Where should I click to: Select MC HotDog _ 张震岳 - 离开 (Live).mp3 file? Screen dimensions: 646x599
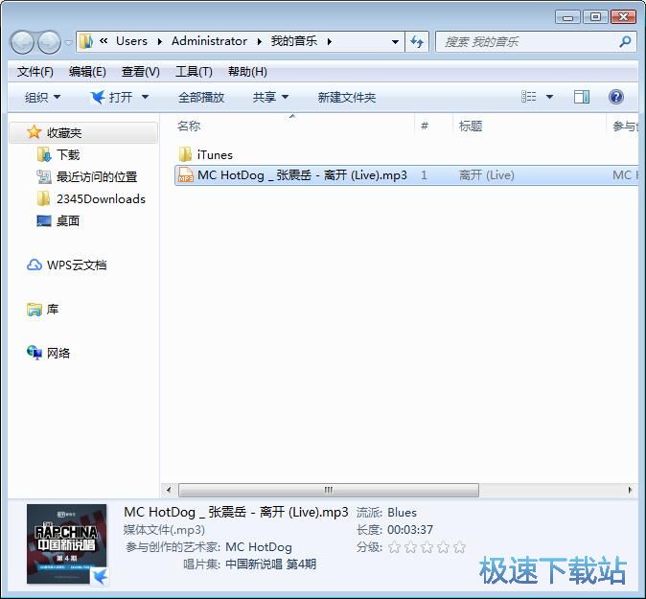coord(302,175)
